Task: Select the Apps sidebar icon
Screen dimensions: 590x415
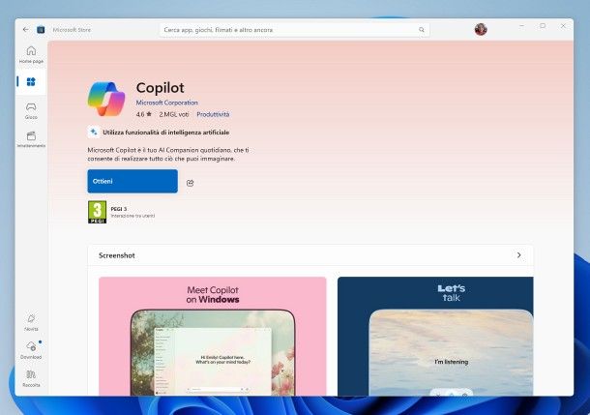Action: [31, 81]
